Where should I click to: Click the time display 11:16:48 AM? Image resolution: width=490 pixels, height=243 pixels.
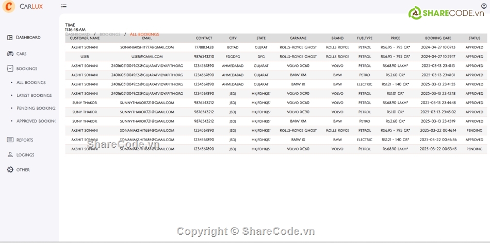[x=75, y=30]
